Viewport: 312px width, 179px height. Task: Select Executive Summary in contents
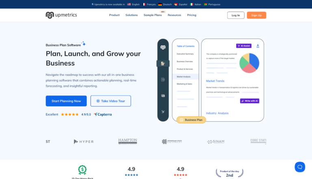[185, 54]
